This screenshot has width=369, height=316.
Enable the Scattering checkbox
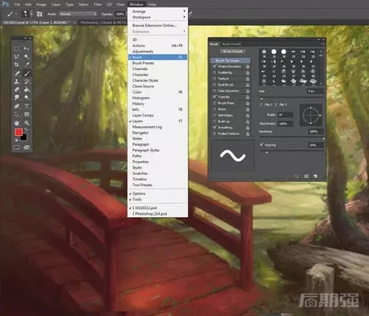215,72
